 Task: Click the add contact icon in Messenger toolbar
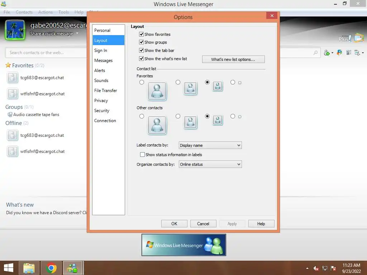coord(327,53)
